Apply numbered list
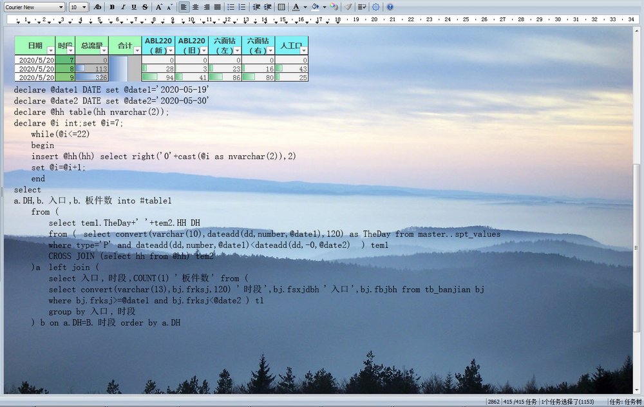The width and height of the screenshot is (644, 407). (242, 7)
